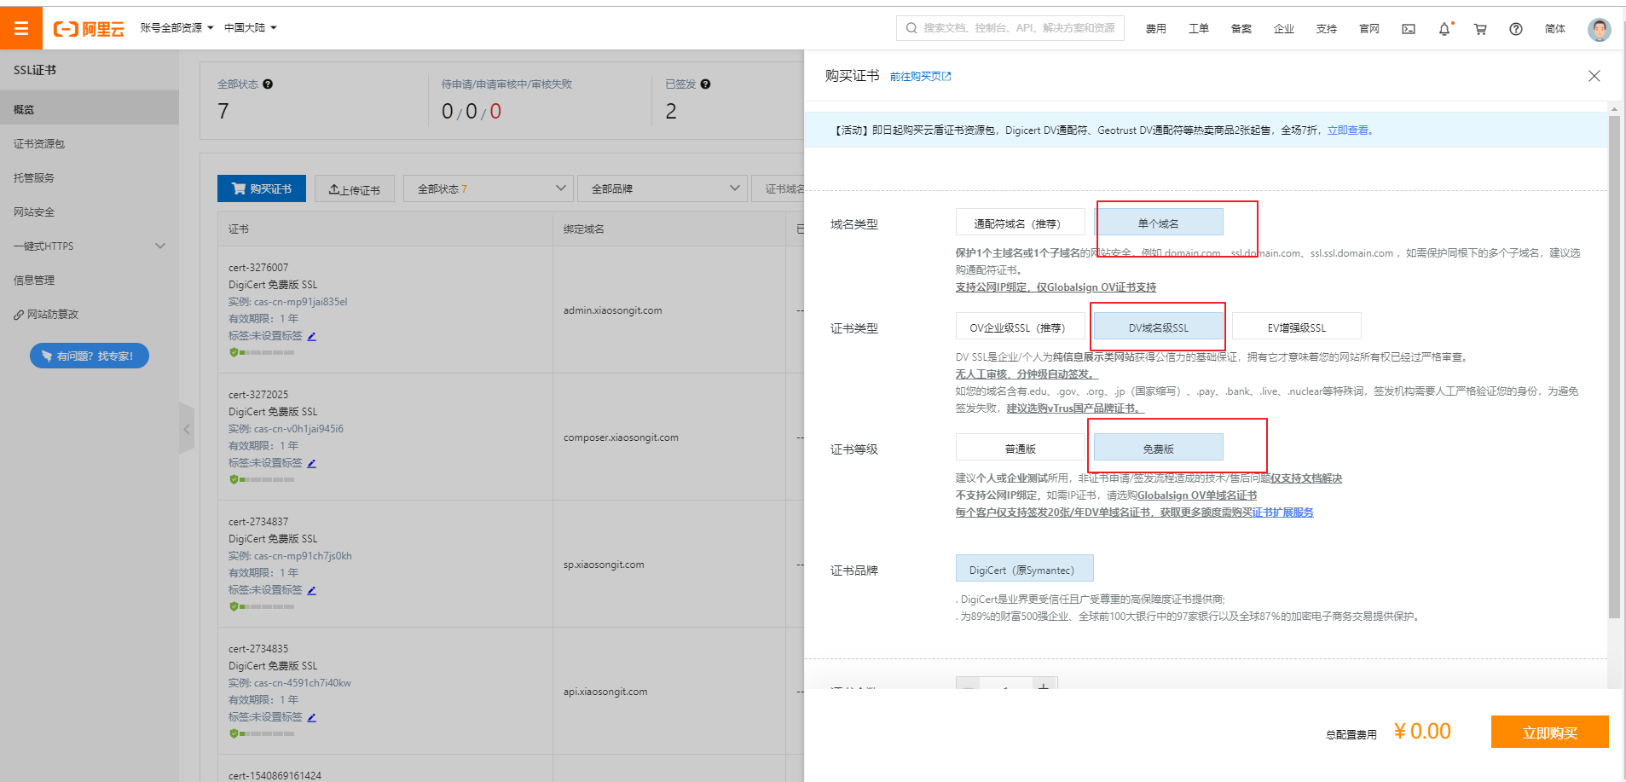Open the 全部品牌 brand dropdown
This screenshot has height=782, width=1626.
662,188
